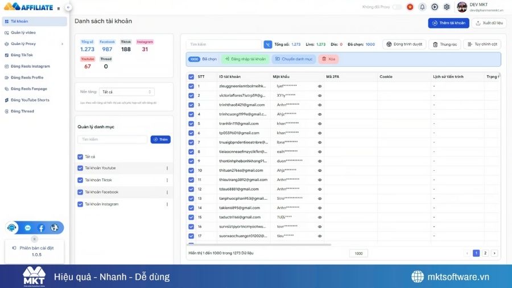Click the Thêm tài khoản button
Viewport: 512px width, 288px height.
448,23
